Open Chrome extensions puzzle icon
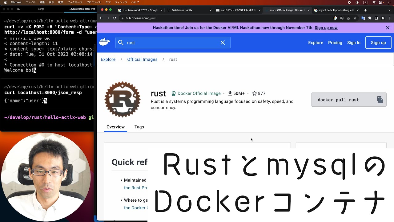 click(370, 18)
